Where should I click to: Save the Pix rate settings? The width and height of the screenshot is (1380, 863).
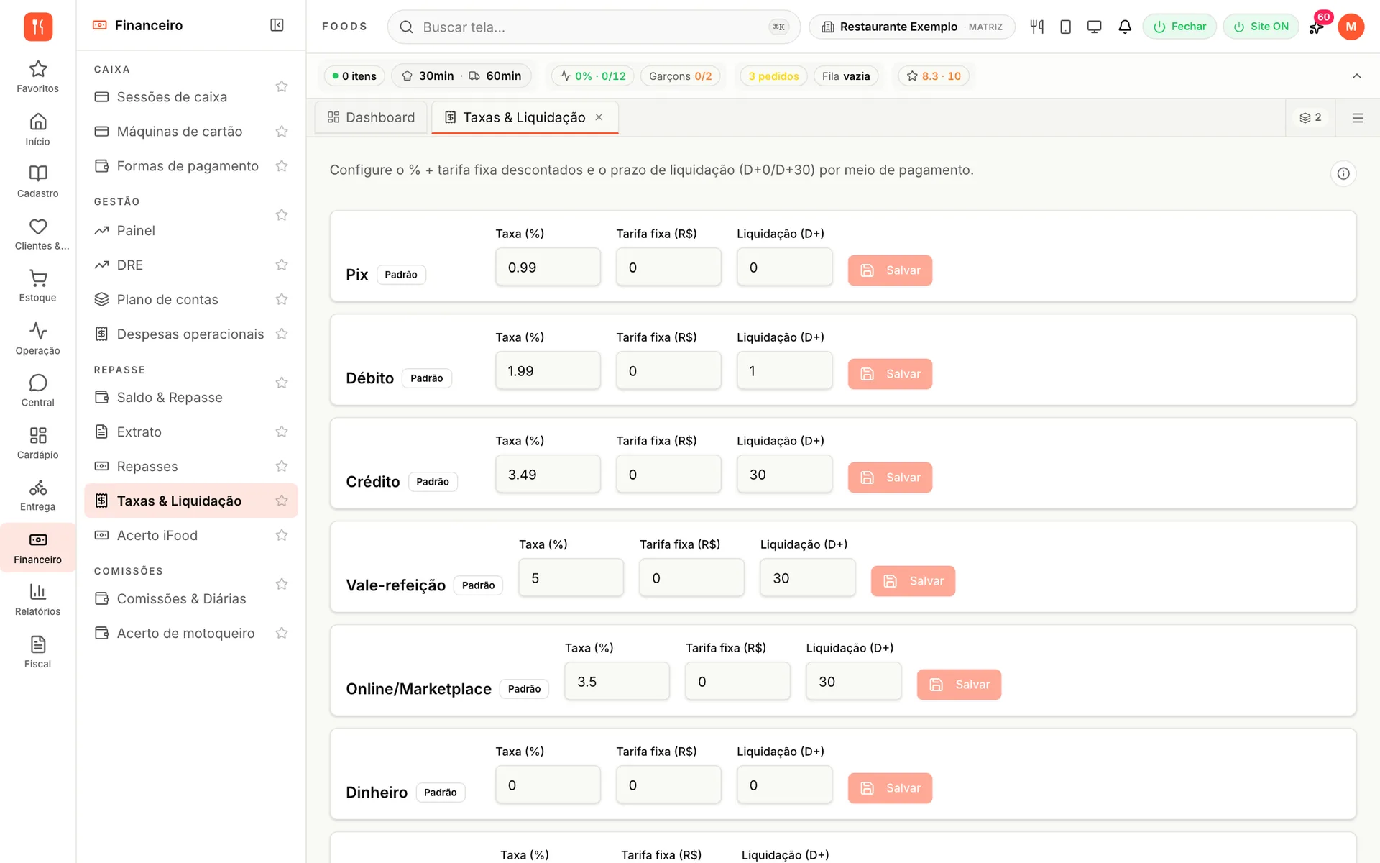(x=890, y=270)
